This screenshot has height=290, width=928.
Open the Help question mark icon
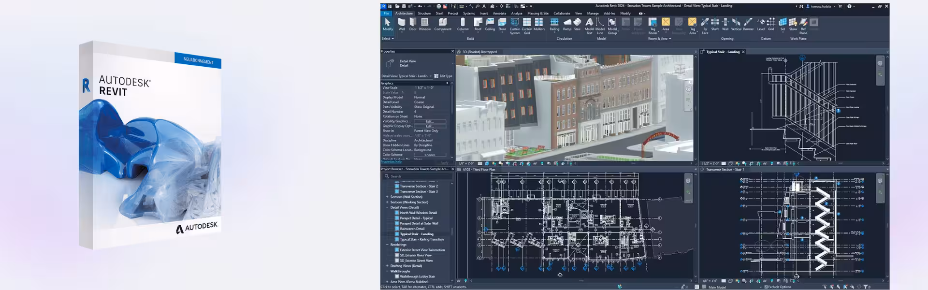[849, 6]
